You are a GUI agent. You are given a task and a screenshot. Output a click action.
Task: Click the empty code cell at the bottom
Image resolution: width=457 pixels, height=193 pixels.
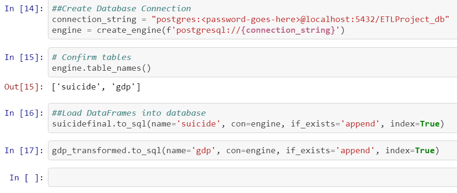tap(252, 177)
